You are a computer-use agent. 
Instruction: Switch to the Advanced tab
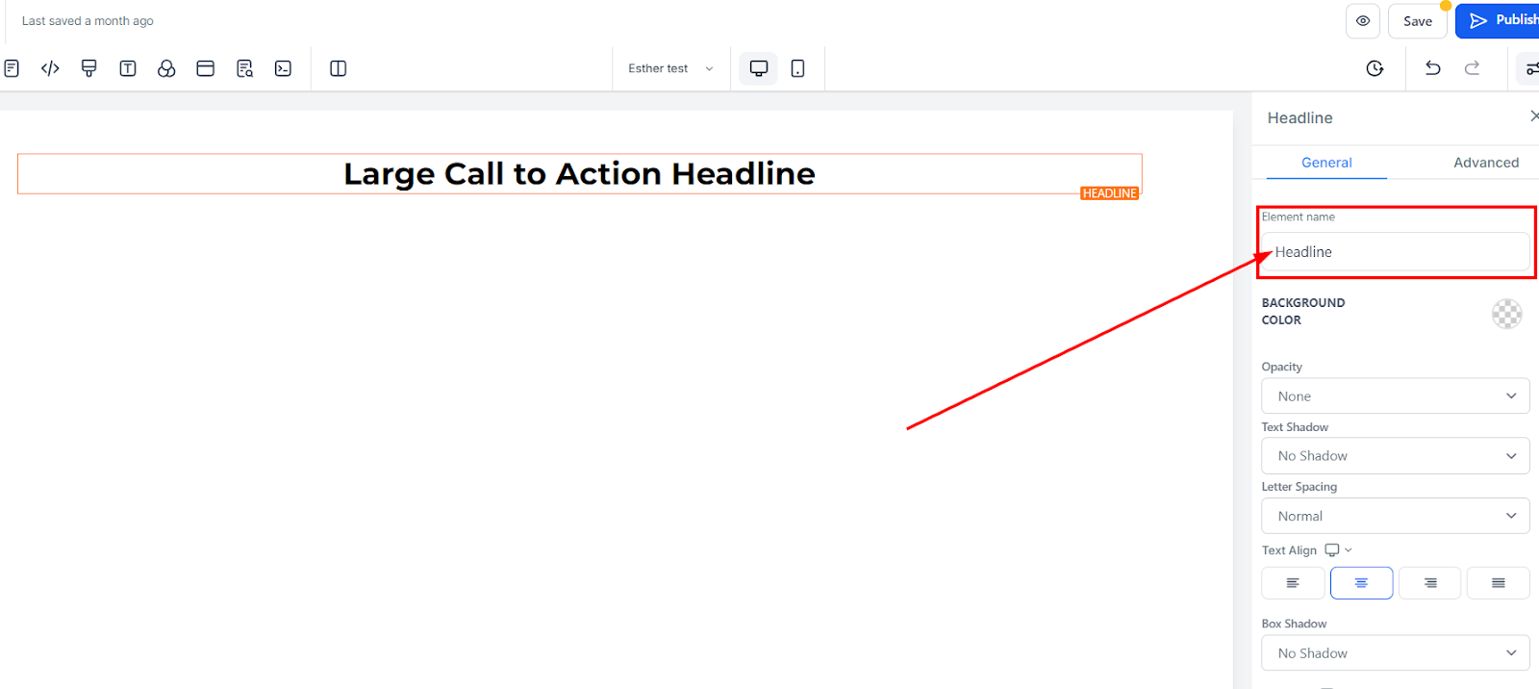pyautogui.click(x=1486, y=163)
